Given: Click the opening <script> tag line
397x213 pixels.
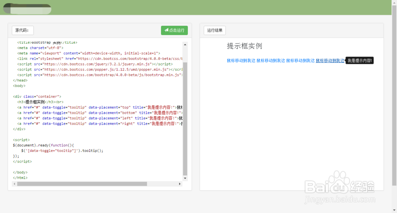Looking at the screenshot, I should click(x=21, y=140).
